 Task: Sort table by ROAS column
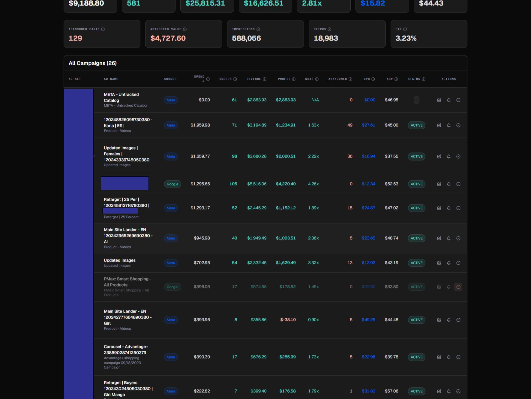point(309,79)
